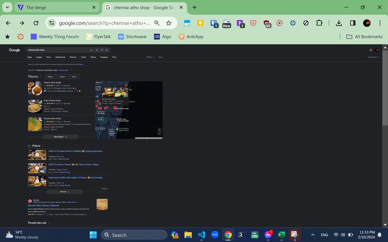Viewport: 388px width, 242px height.
Task: Open the FlyerTalk bookmark
Action: pyautogui.click(x=98, y=36)
